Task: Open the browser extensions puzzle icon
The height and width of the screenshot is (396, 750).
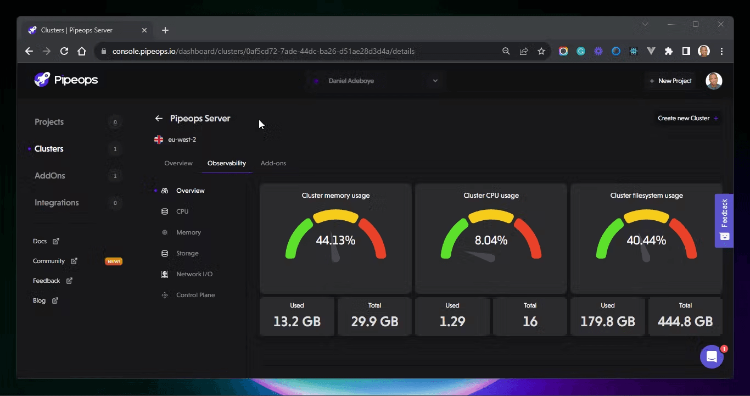Action: [x=669, y=51]
